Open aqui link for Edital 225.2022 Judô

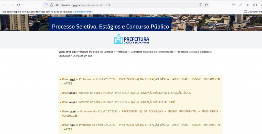tap(72, 102)
